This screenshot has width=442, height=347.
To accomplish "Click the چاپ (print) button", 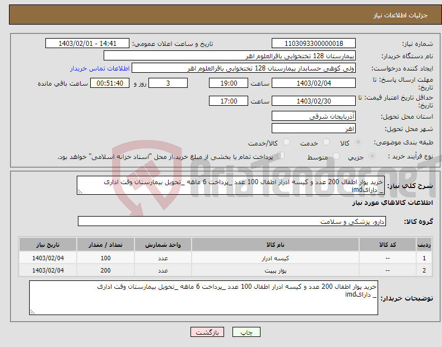I will click(246, 332).
